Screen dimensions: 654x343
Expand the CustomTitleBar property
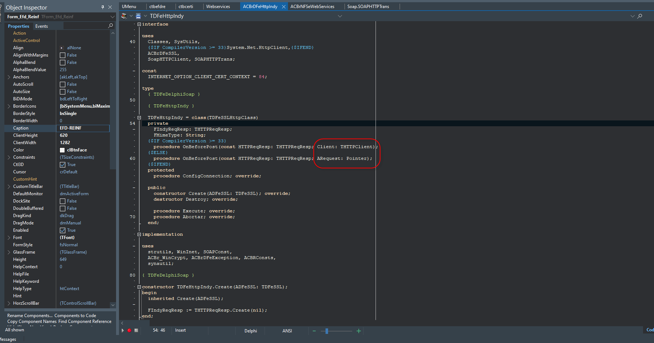pyautogui.click(x=9, y=186)
